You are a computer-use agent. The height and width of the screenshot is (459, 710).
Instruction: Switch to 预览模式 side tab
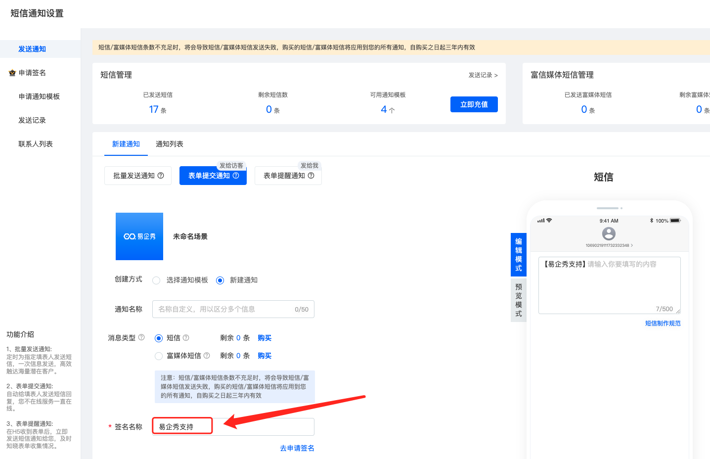pyautogui.click(x=518, y=300)
